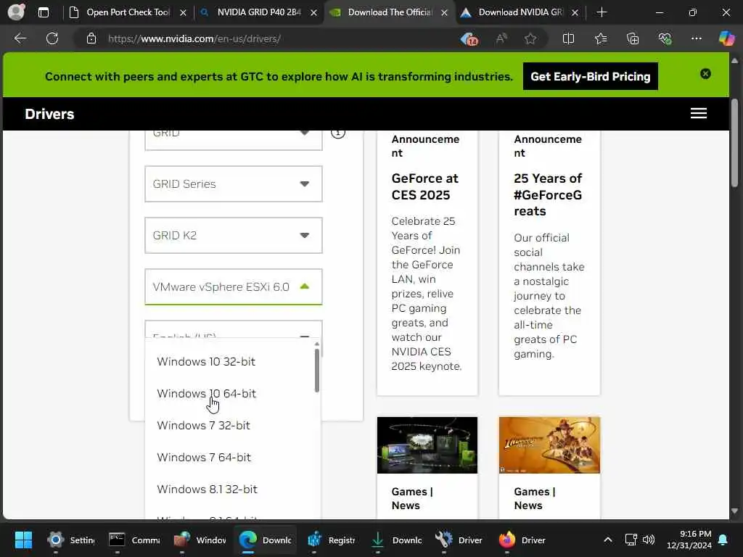Click the Drivers page title
Image resolution: width=743 pixels, height=557 pixels.
(50, 114)
